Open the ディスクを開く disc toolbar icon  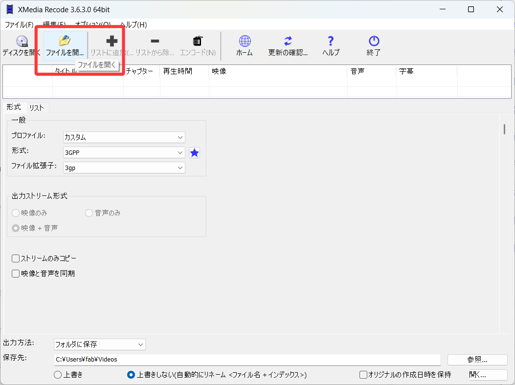pos(22,42)
